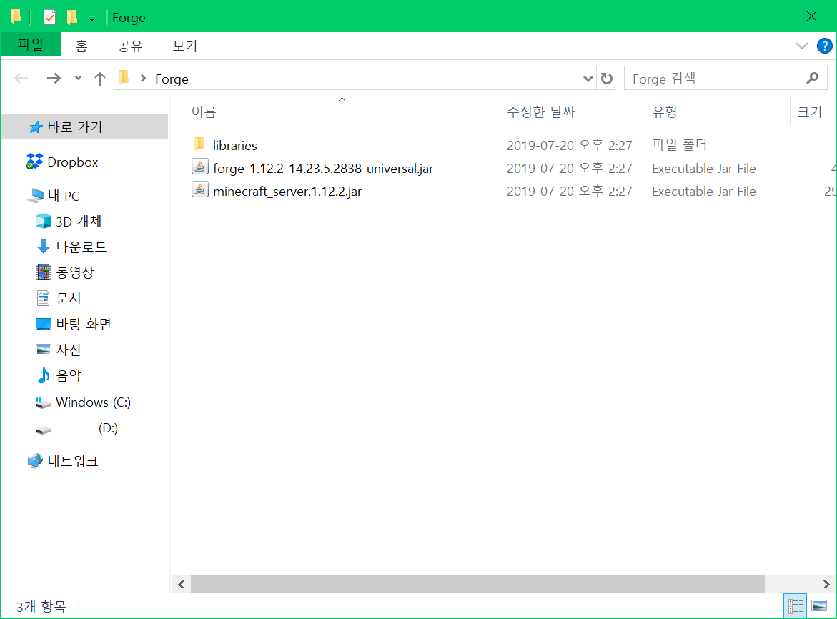The width and height of the screenshot is (837, 619).
Task: Select the libraries folder icon
Action: (199, 144)
